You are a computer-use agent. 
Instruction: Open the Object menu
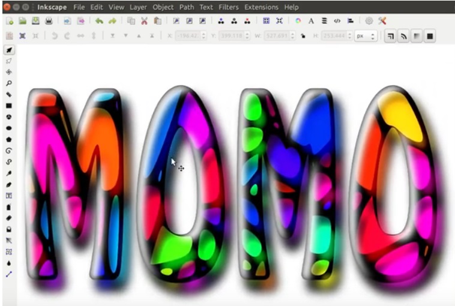(x=163, y=7)
